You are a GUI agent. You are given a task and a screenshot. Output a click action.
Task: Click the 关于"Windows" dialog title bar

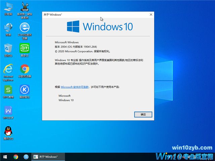94,15
